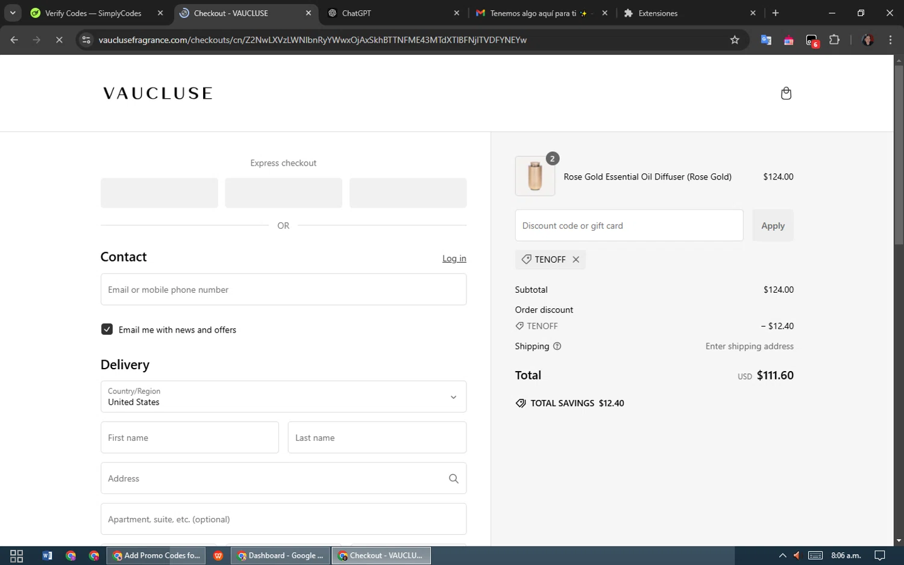Show hidden system tray icons
The image size is (904, 565).
point(782,556)
